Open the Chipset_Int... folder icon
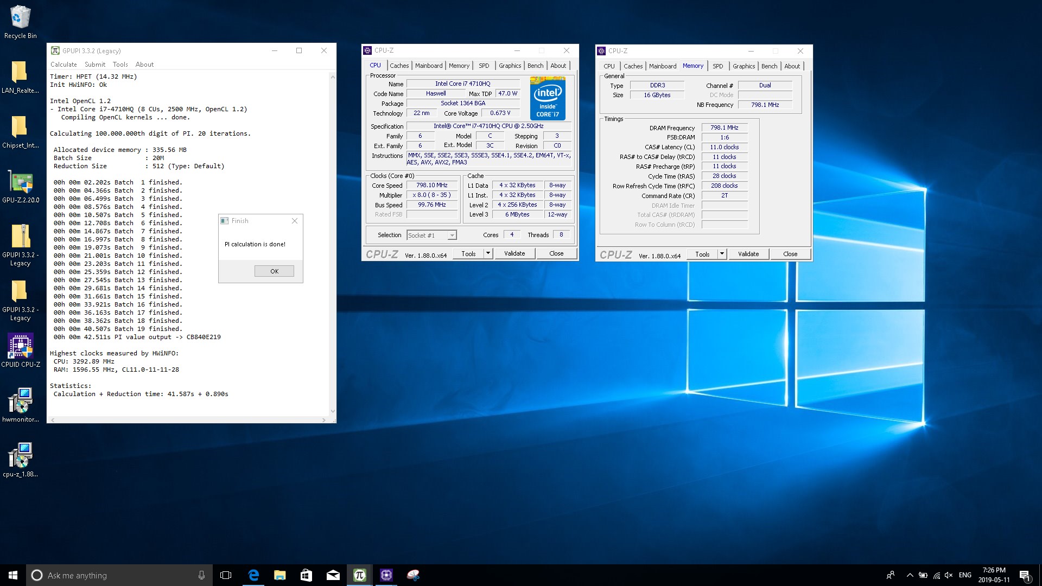This screenshot has height=586, width=1042. pos(20,131)
